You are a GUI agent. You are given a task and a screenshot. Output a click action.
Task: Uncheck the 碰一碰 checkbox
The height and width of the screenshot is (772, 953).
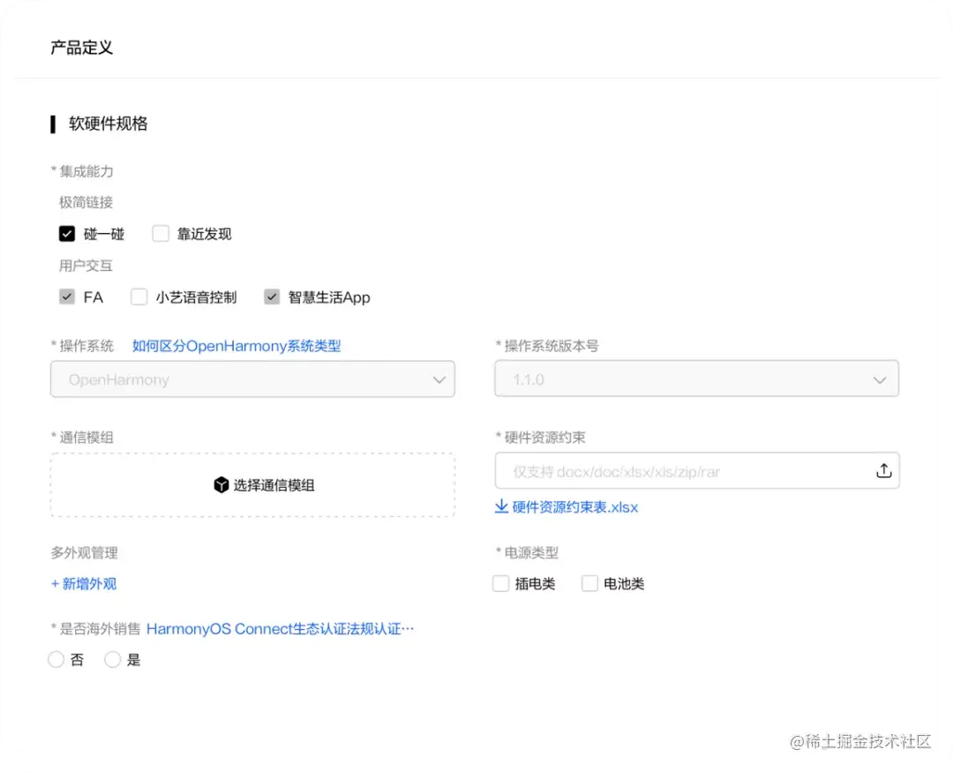click(67, 234)
